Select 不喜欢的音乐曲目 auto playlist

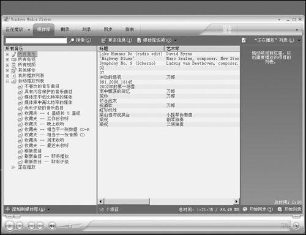42,86
